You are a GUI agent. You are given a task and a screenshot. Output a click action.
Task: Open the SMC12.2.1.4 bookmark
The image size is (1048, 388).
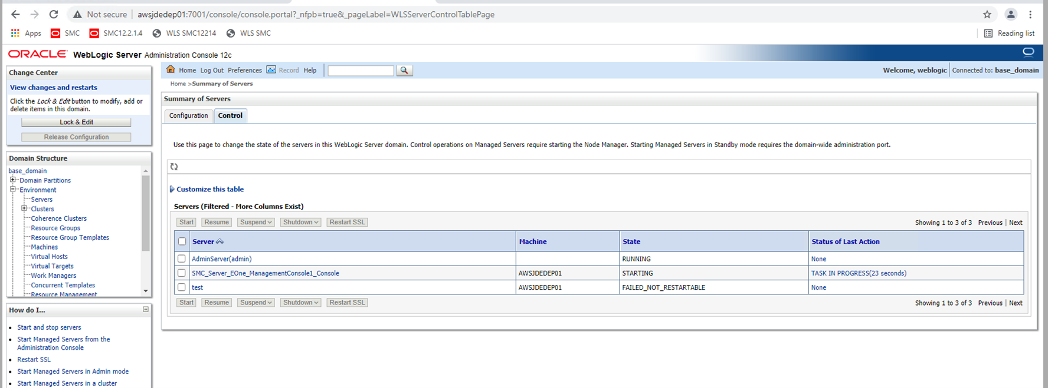pyautogui.click(x=116, y=33)
